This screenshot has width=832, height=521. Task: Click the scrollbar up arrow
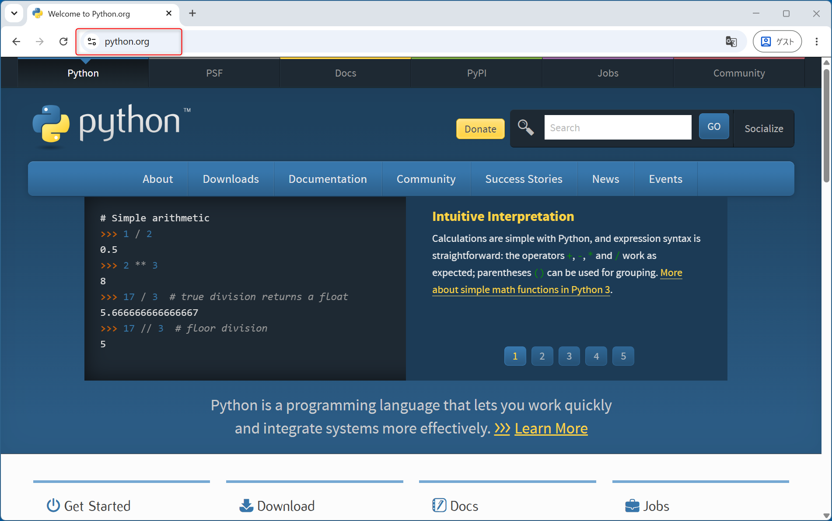click(x=826, y=63)
